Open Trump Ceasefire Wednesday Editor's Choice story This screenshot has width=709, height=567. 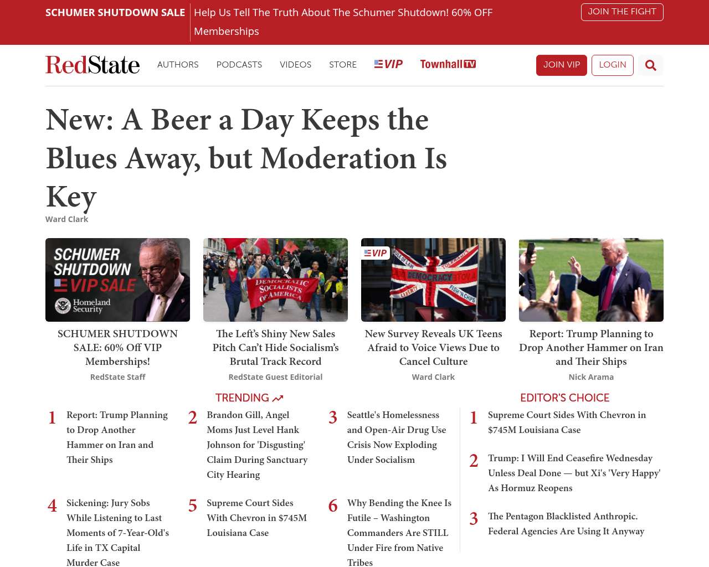point(574,473)
